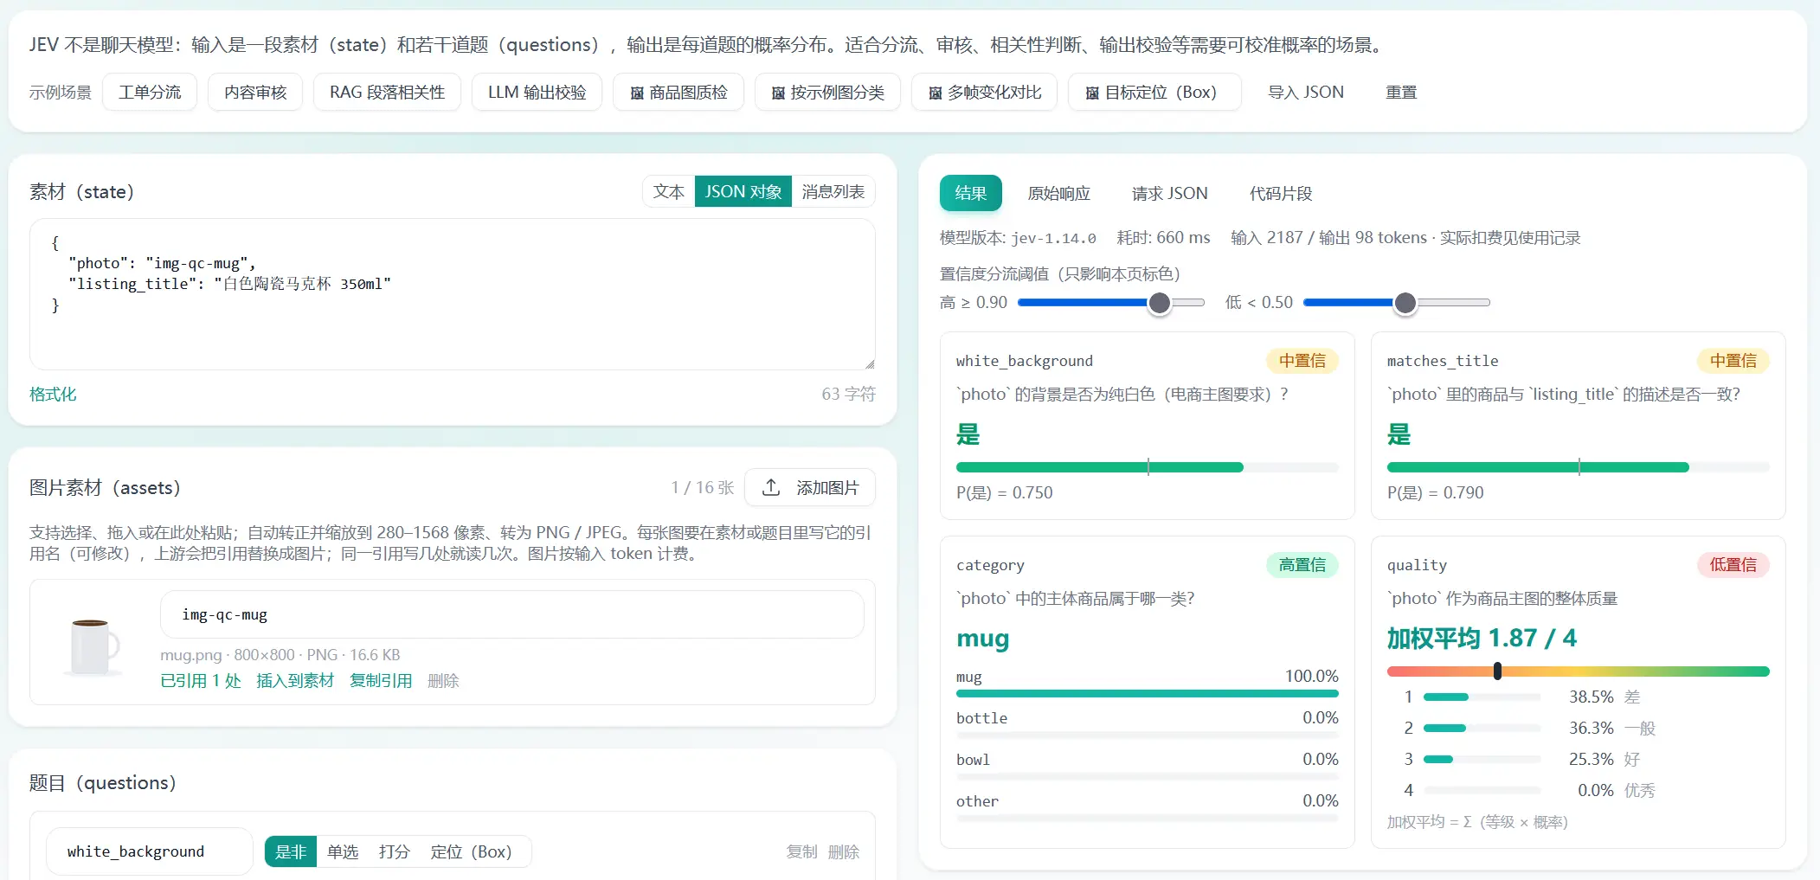Open the 请求 JSON tab
The image size is (1820, 880).
click(x=1170, y=193)
